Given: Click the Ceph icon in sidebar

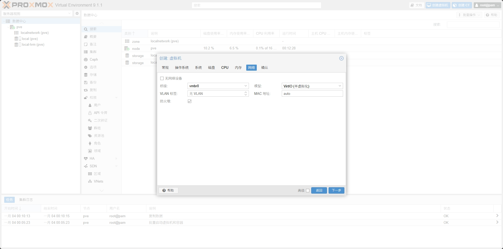Looking at the screenshot, I should tap(86, 60).
